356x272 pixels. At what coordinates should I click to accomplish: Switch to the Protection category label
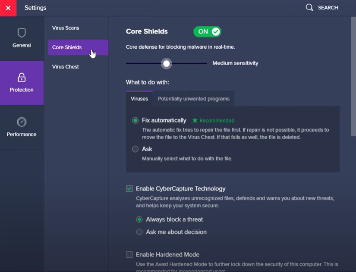[x=22, y=90]
